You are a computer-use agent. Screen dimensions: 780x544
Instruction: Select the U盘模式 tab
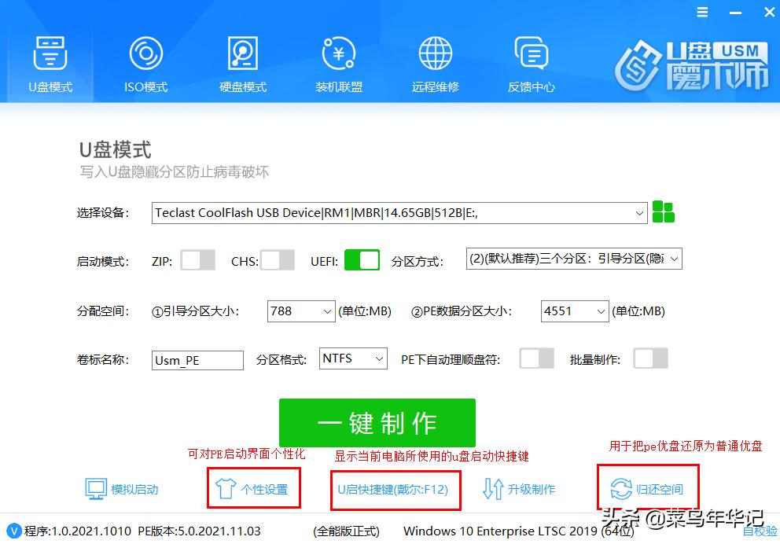coord(50,63)
